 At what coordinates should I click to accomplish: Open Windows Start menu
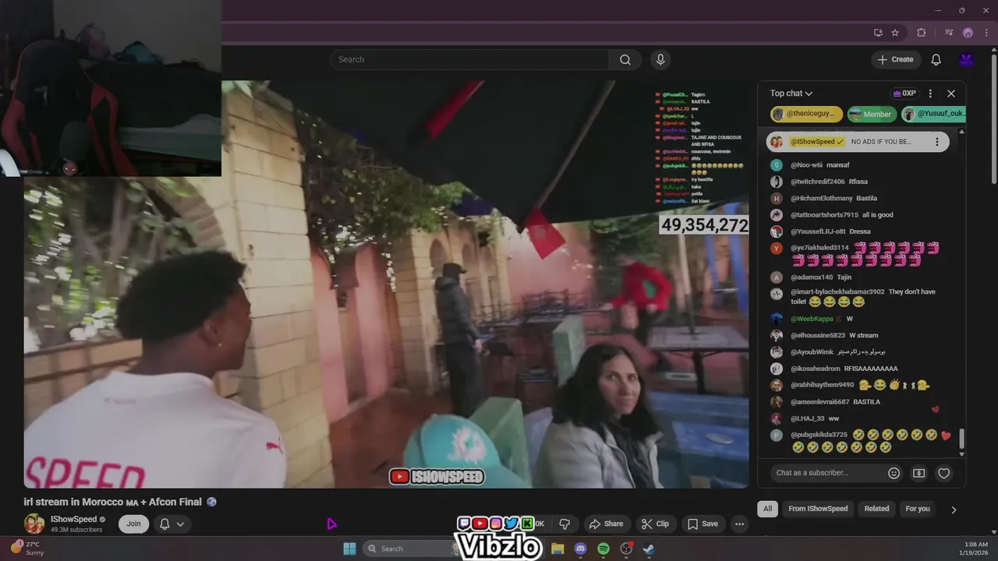pyautogui.click(x=349, y=549)
